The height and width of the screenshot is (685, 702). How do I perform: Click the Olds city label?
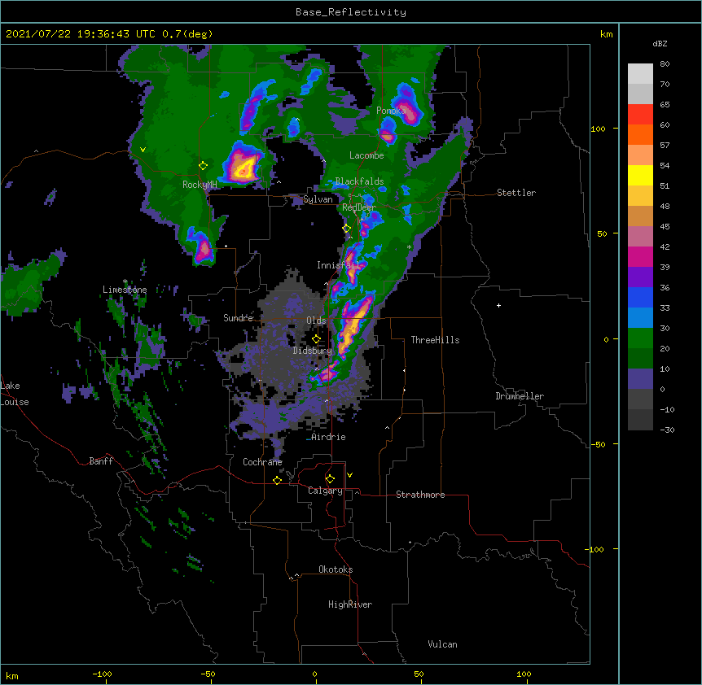[x=316, y=321]
